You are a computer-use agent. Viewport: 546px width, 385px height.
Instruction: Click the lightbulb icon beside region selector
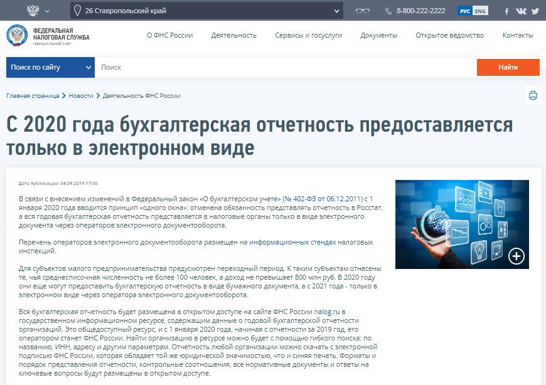[77, 10]
